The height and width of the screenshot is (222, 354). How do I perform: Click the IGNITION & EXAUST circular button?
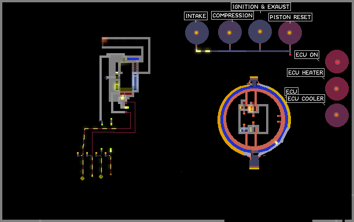[260, 32]
